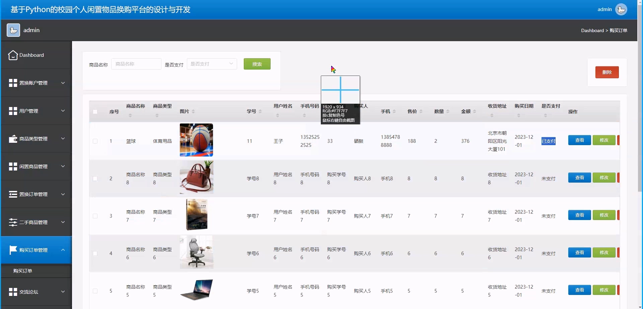This screenshot has height=309, width=643.
Task: Open the laptop product thumbnail
Action: [x=196, y=290]
